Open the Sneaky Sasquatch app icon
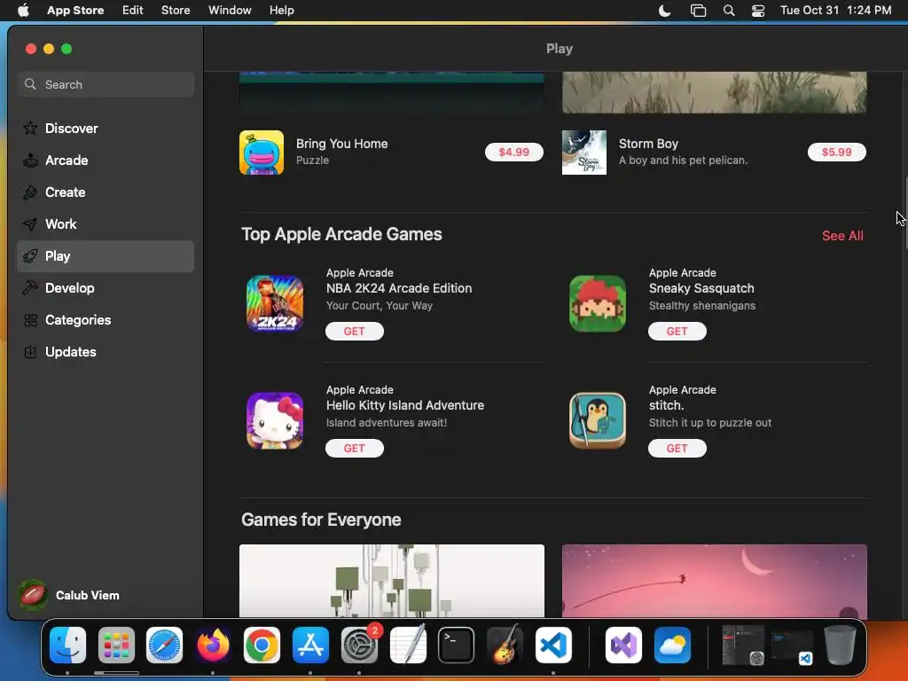 pyautogui.click(x=597, y=303)
